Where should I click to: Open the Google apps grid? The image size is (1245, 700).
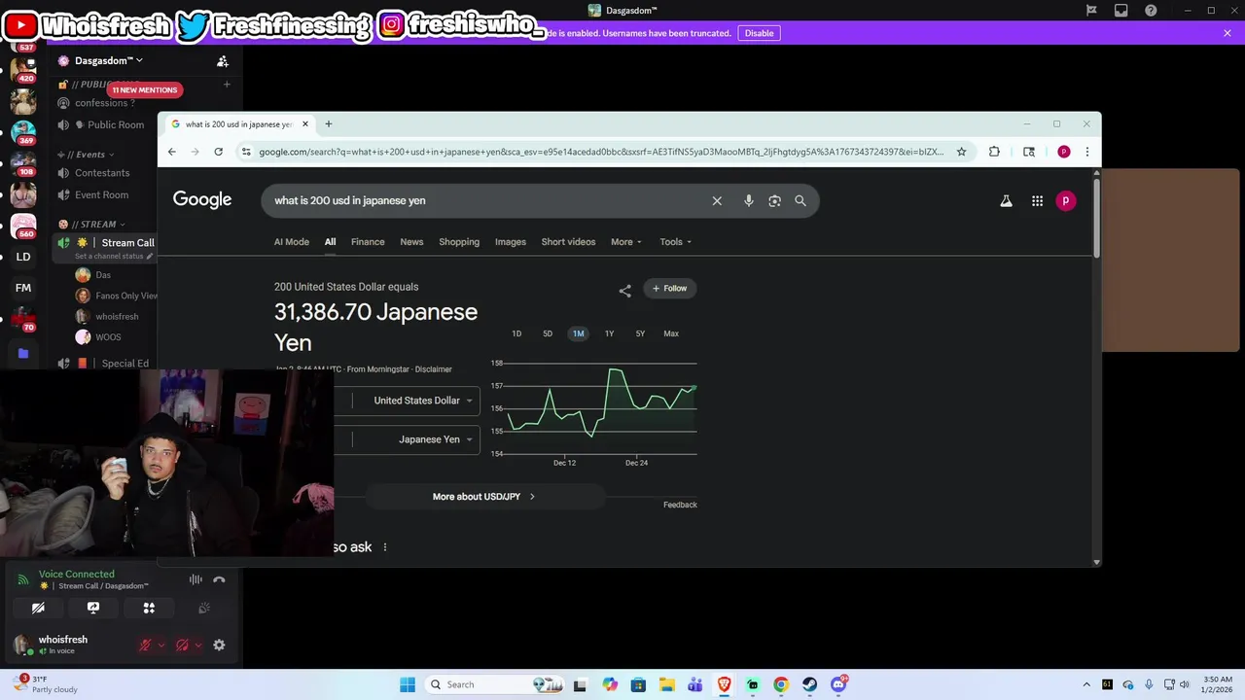pos(1037,201)
